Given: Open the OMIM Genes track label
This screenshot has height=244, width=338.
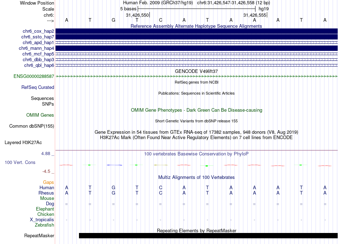Looking at the screenshot, I should point(40,115).
